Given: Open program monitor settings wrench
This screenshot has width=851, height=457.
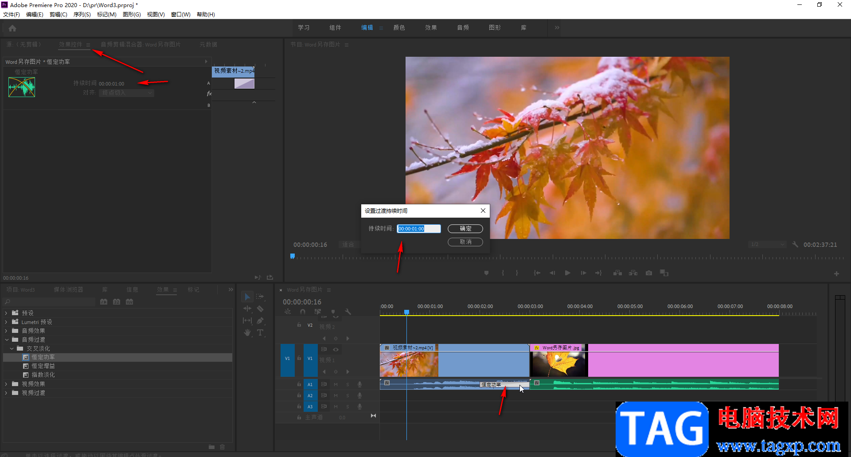Looking at the screenshot, I should tap(795, 244).
